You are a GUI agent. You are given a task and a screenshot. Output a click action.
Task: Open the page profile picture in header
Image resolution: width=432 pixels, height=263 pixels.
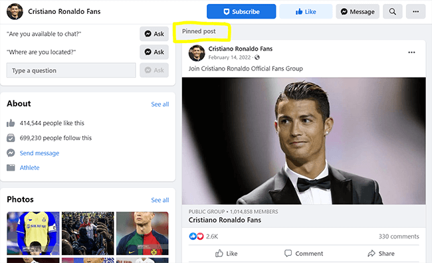tap(15, 11)
